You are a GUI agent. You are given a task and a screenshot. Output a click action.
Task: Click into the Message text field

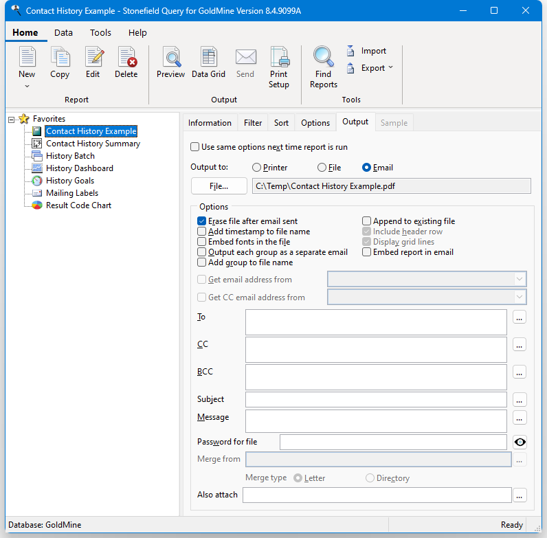point(376,421)
